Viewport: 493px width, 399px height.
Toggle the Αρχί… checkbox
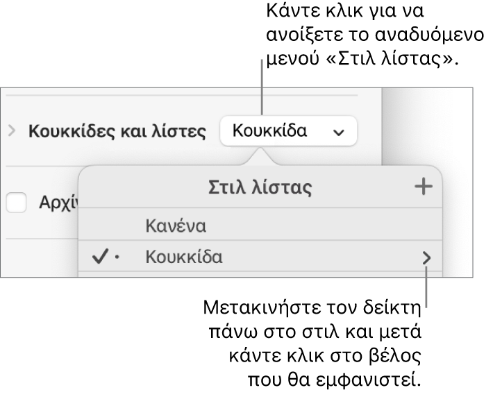tap(17, 203)
